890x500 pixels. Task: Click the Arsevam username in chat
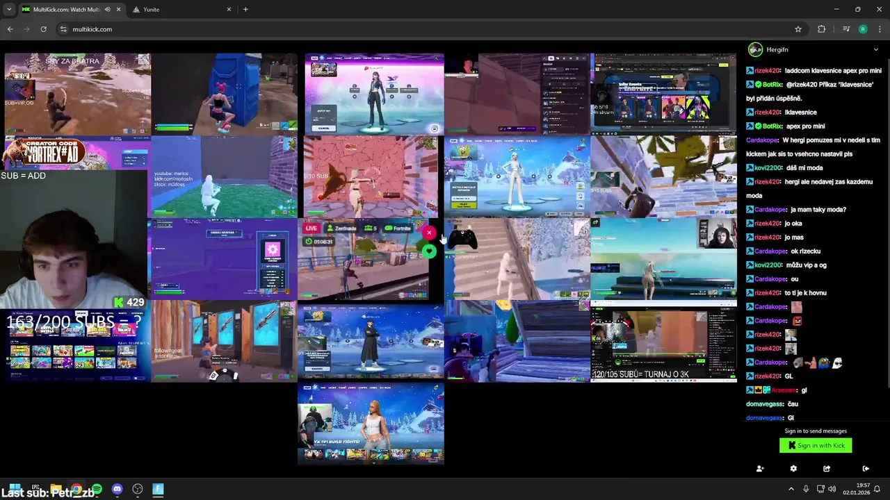(784, 390)
